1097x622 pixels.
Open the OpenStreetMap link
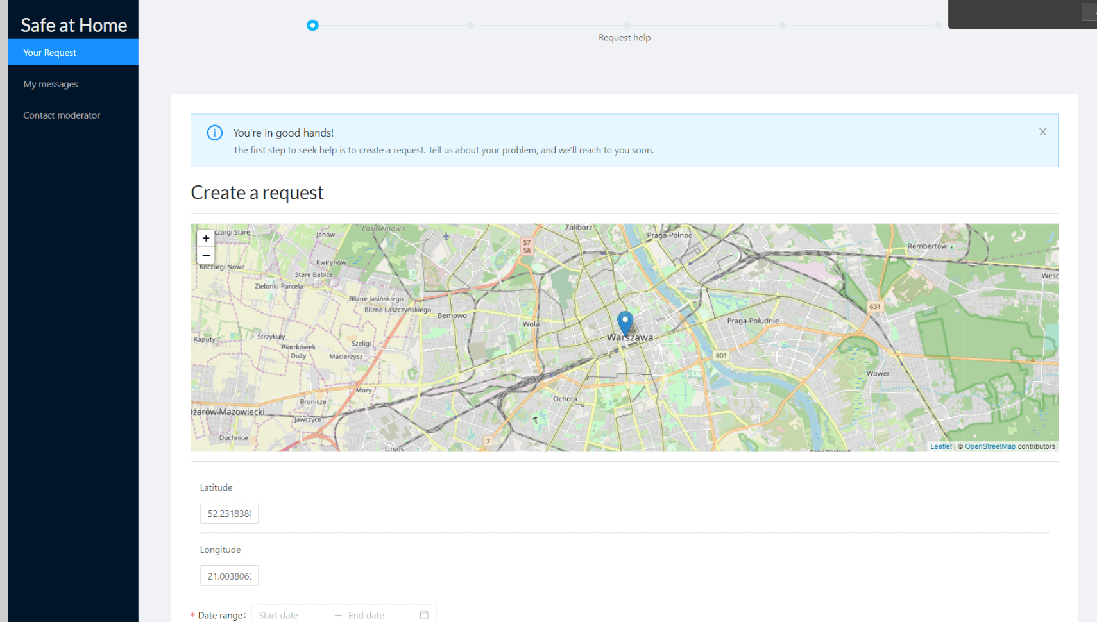(990, 446)
